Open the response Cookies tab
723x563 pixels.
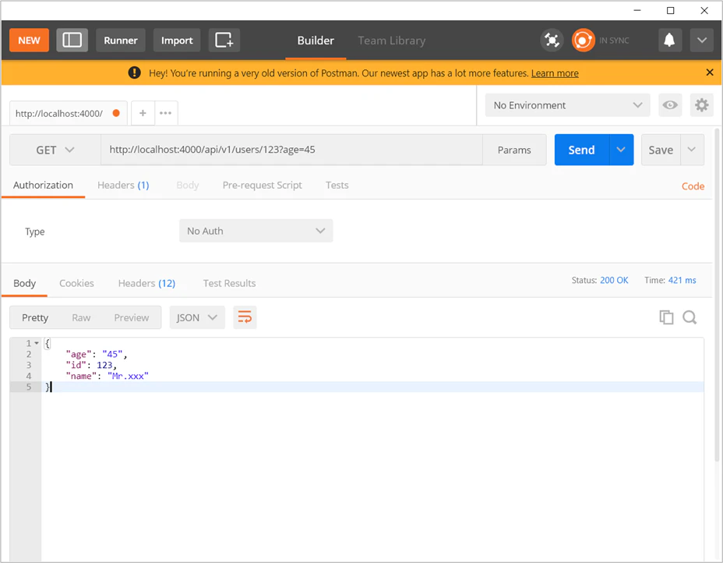click(76, 283)
